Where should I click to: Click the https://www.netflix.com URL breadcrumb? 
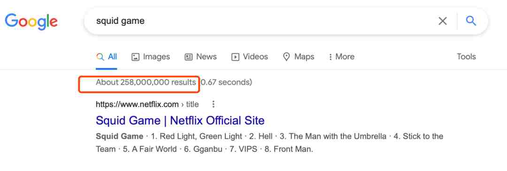point(137,104)
